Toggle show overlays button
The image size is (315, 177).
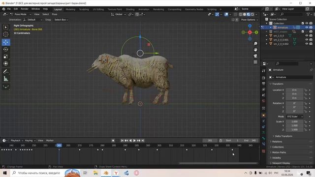pyautogui.click(x=226, y=14)
